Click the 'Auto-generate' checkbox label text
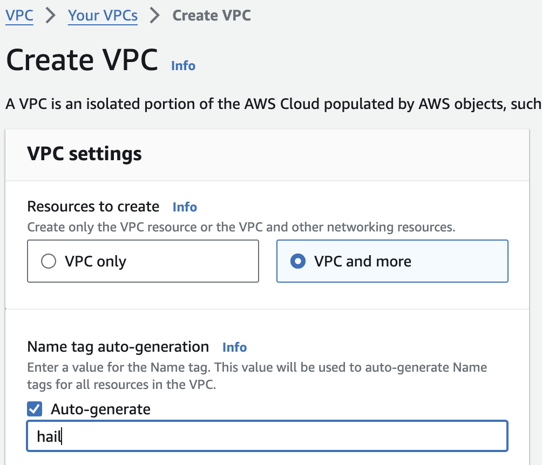The image size is (542, 465). click(100, 409)
